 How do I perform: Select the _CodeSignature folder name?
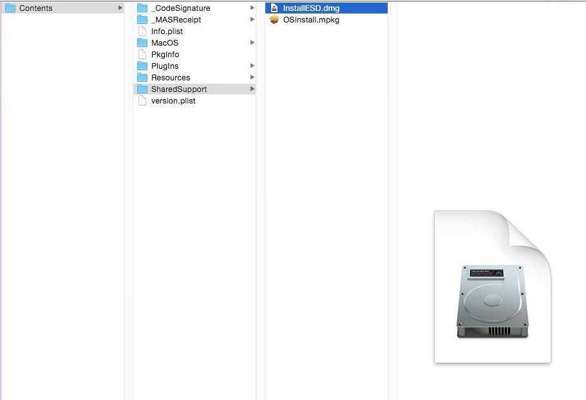click(180, 8)
